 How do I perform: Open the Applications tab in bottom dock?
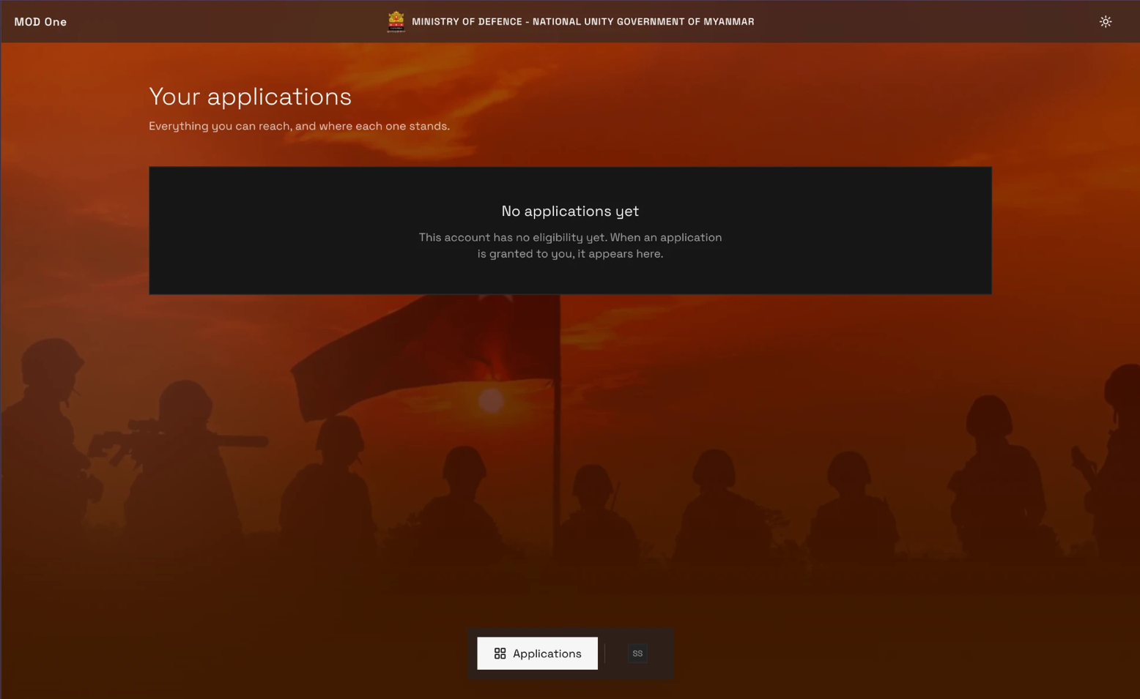tap(537, 654)
